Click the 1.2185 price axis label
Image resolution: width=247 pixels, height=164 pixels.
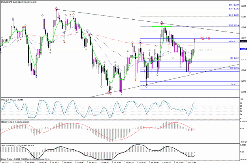(243, 92)
